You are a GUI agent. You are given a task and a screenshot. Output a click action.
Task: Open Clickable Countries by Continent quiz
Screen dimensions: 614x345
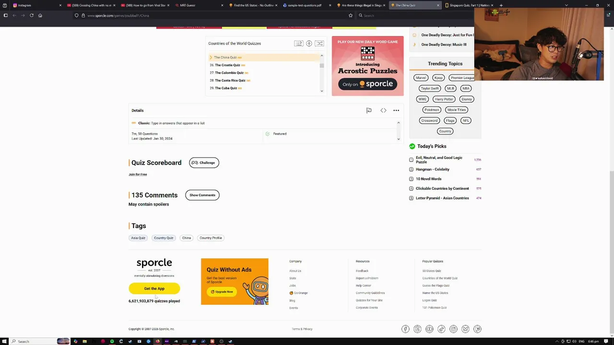pos(442,189)
